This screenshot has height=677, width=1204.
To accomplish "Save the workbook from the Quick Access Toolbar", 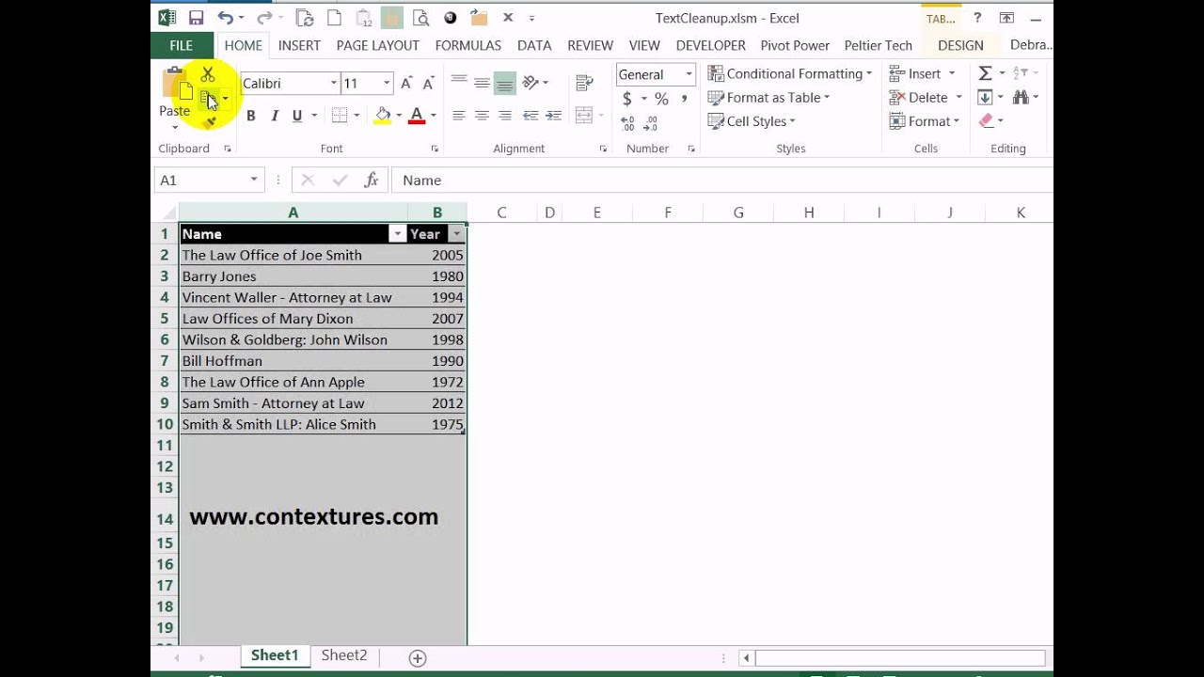I will click(196, 18).
